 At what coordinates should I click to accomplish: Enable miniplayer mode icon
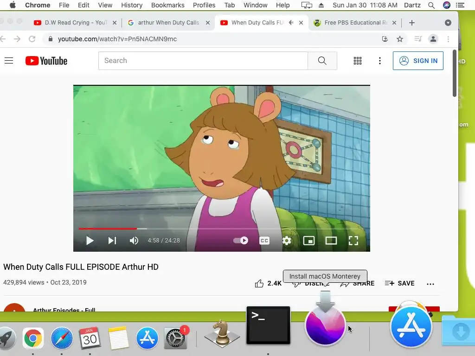point(308,241)
